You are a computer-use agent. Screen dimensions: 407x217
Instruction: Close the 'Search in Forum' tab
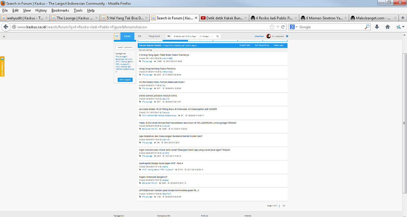[x=196, y=18]
